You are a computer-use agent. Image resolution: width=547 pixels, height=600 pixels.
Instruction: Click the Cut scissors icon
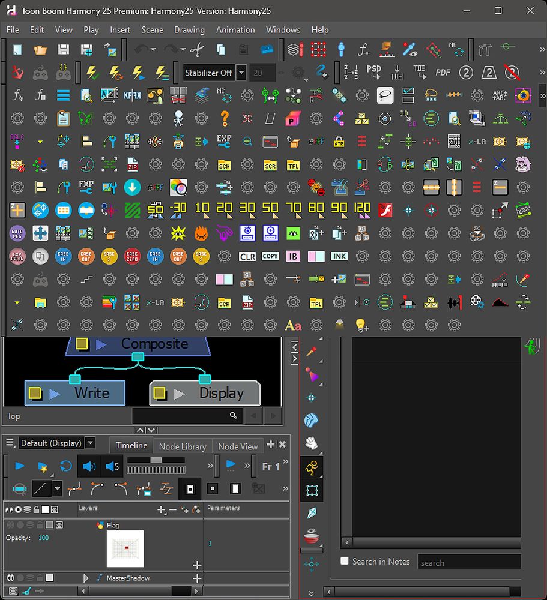click(198, 50)
